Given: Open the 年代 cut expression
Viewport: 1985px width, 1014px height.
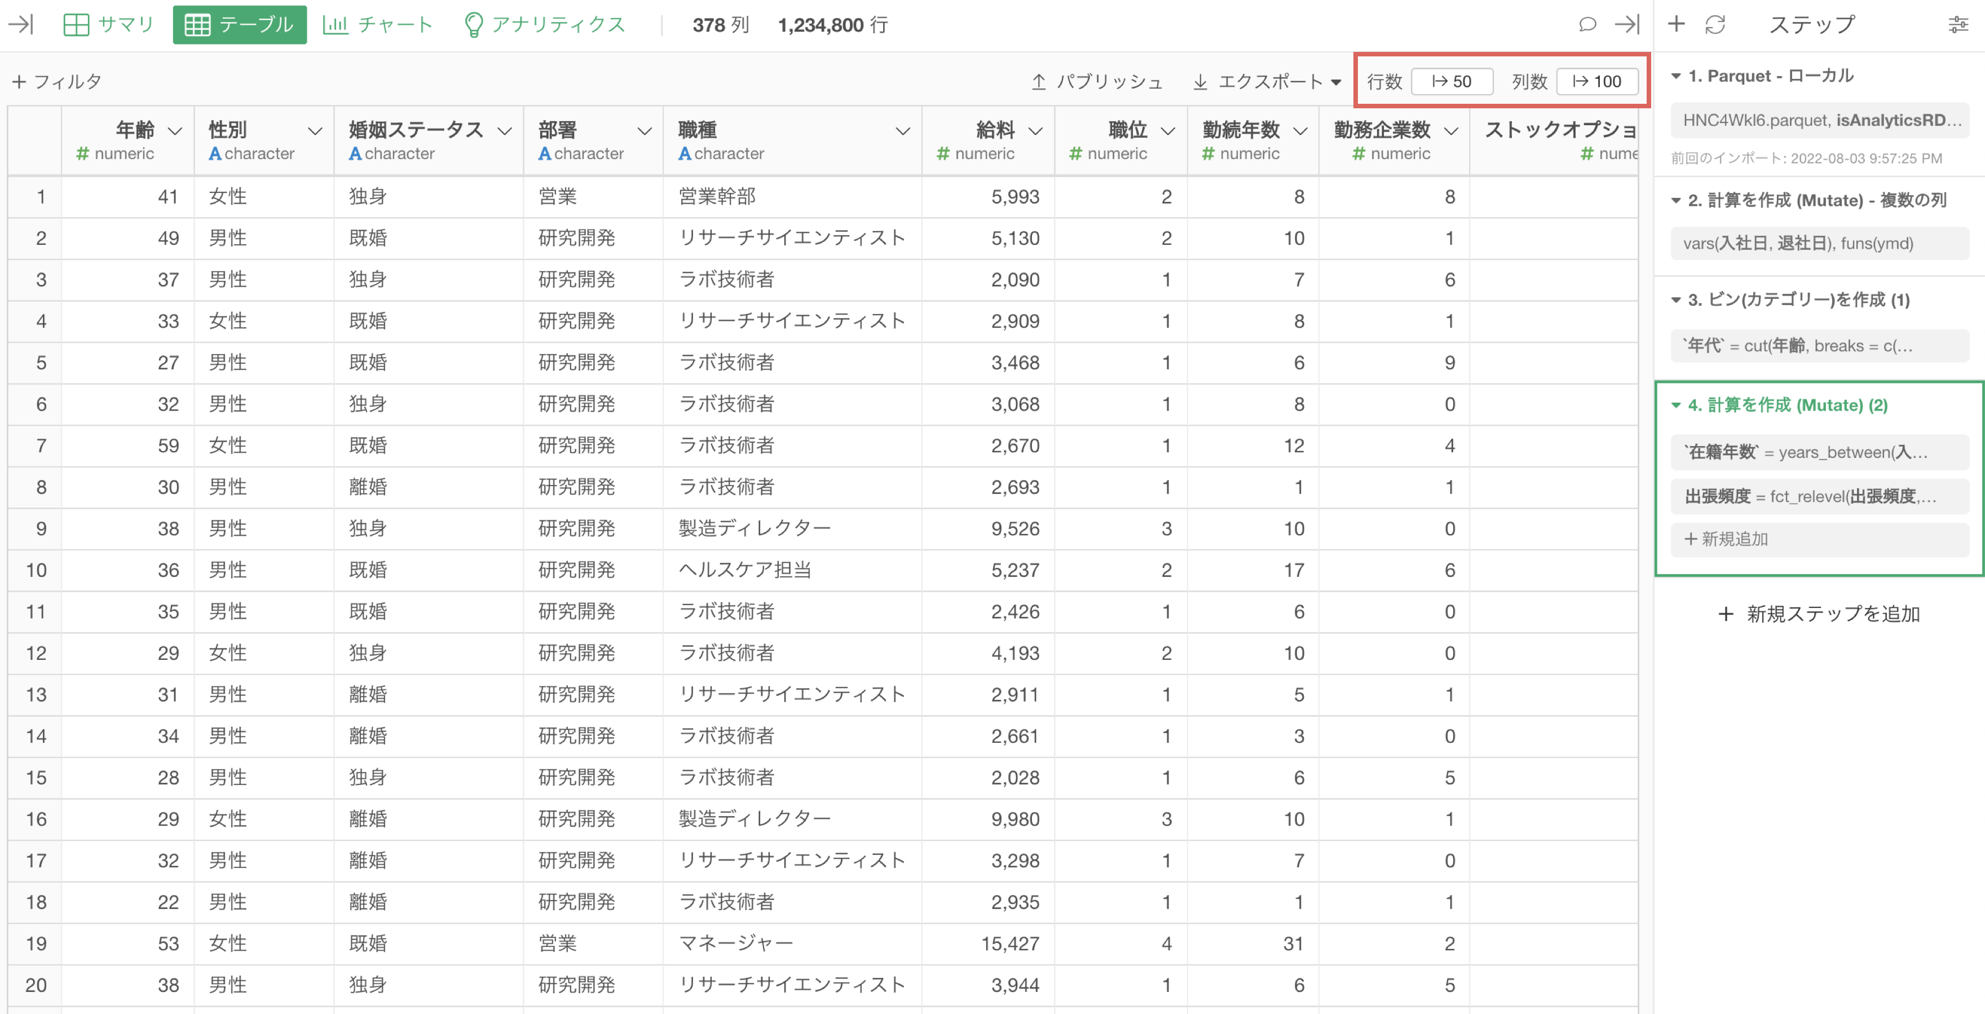Looking at the screenshot, I should tap(1820, 346).
